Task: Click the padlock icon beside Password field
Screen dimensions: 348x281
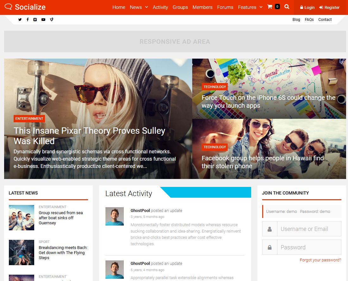Action: pyautogui.click(x=270, y=247)
